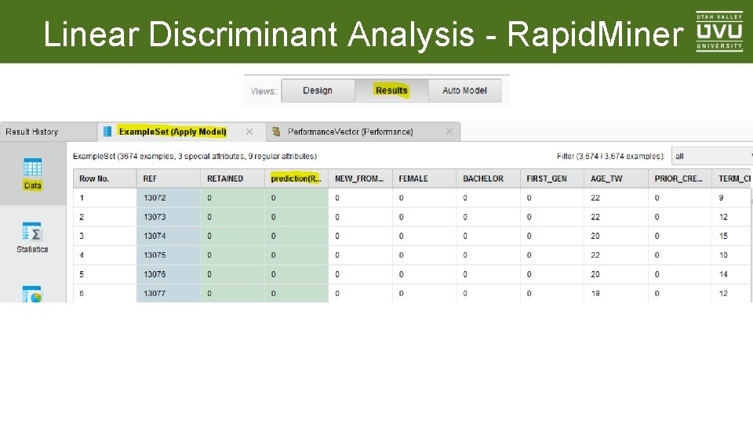Open the Statistics view icon
The height and width of the screenshot is (423, 753).
click(31, 231)
